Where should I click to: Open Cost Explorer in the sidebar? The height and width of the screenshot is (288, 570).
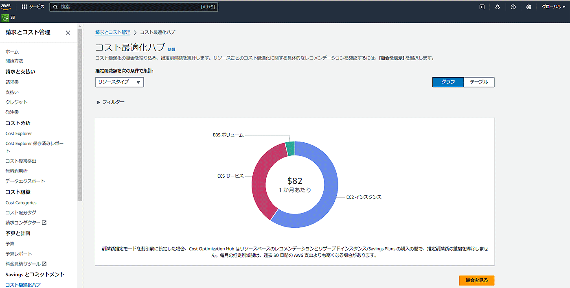tap(18, 133)
